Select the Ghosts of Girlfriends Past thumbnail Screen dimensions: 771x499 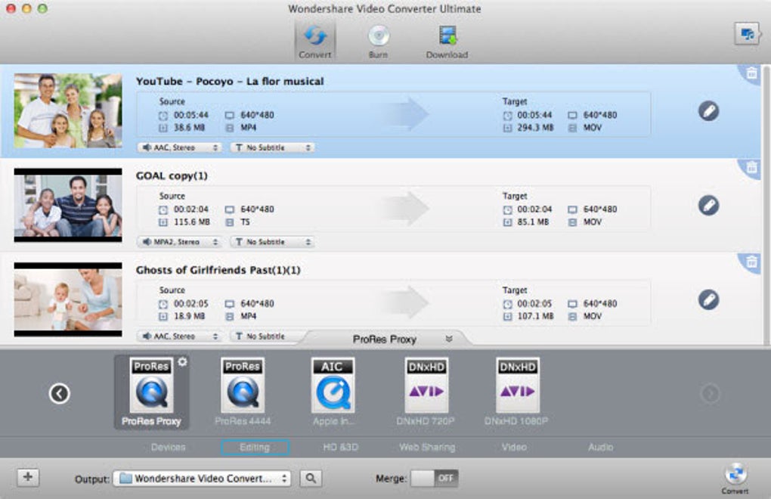68,299
